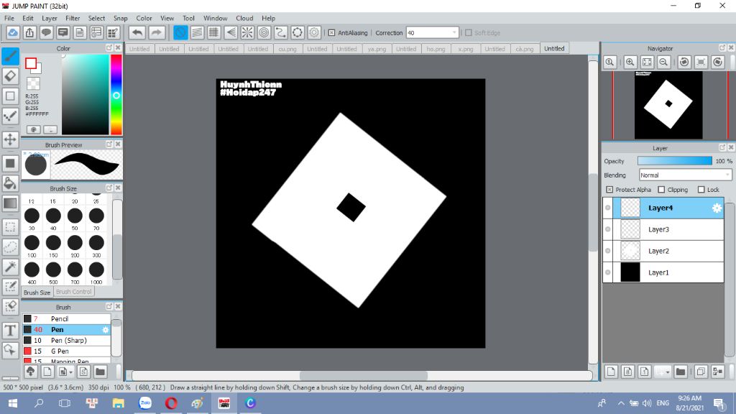Viewport: 736px width, 414px height.
Task: Toggle the Soft Edge checkbox
Action: tap(469, 33)
